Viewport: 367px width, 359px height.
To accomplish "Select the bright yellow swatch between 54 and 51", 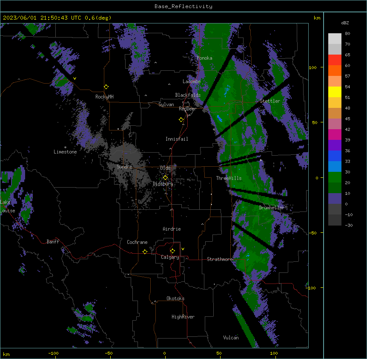I will 335,92.
